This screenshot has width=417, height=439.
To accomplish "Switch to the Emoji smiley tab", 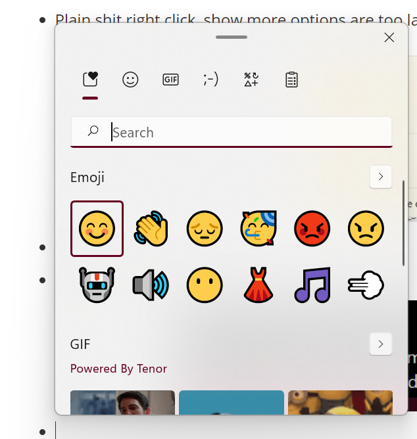I will (x=130, y=80).
